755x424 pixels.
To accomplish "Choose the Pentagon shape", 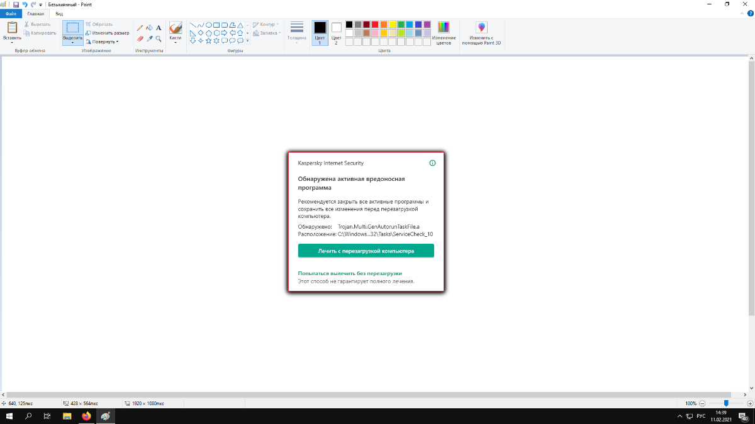I will pyautogui.click(x=209, y=33).
